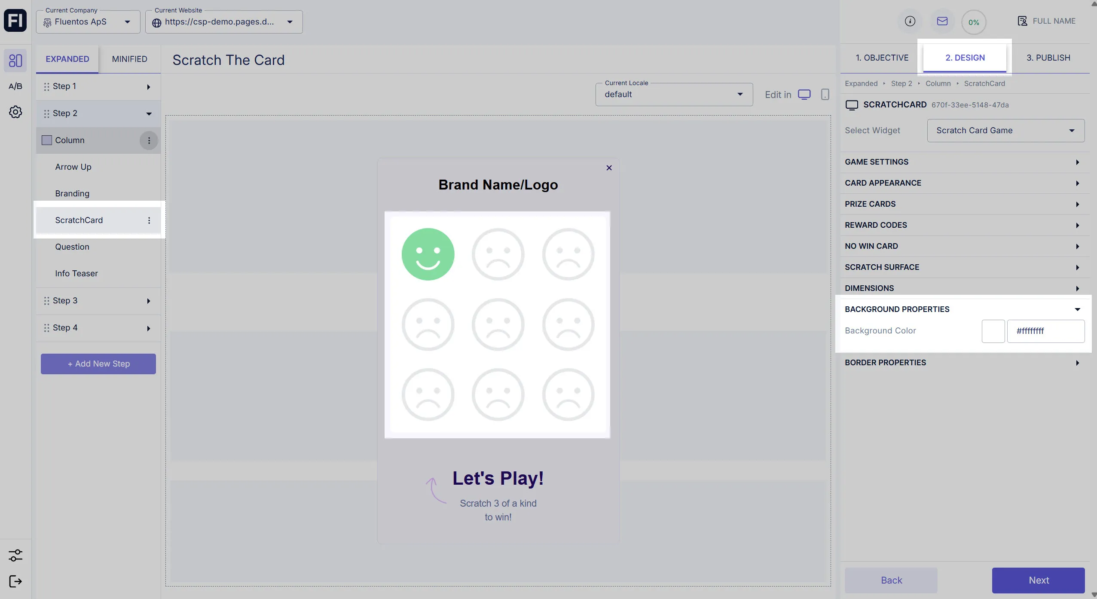Expand GAME SETTINGS section

coord(964,162)
